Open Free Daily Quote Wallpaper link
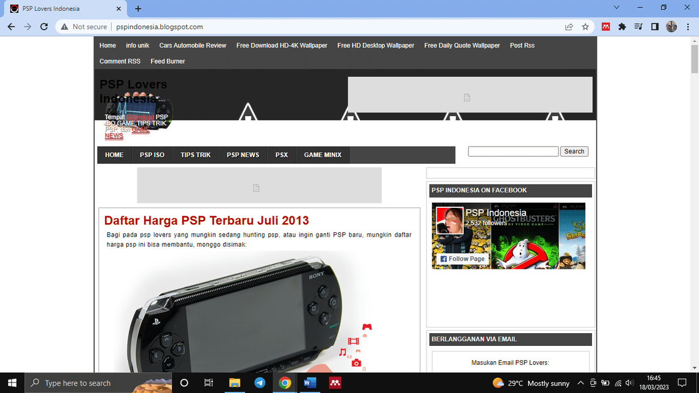 tap(462, 45)
